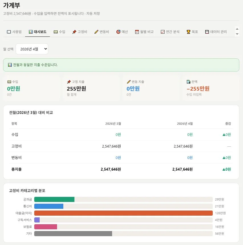Click the money icon in 수입 summary card
Viewport: 243px width, 245px height.
(9, 82)
